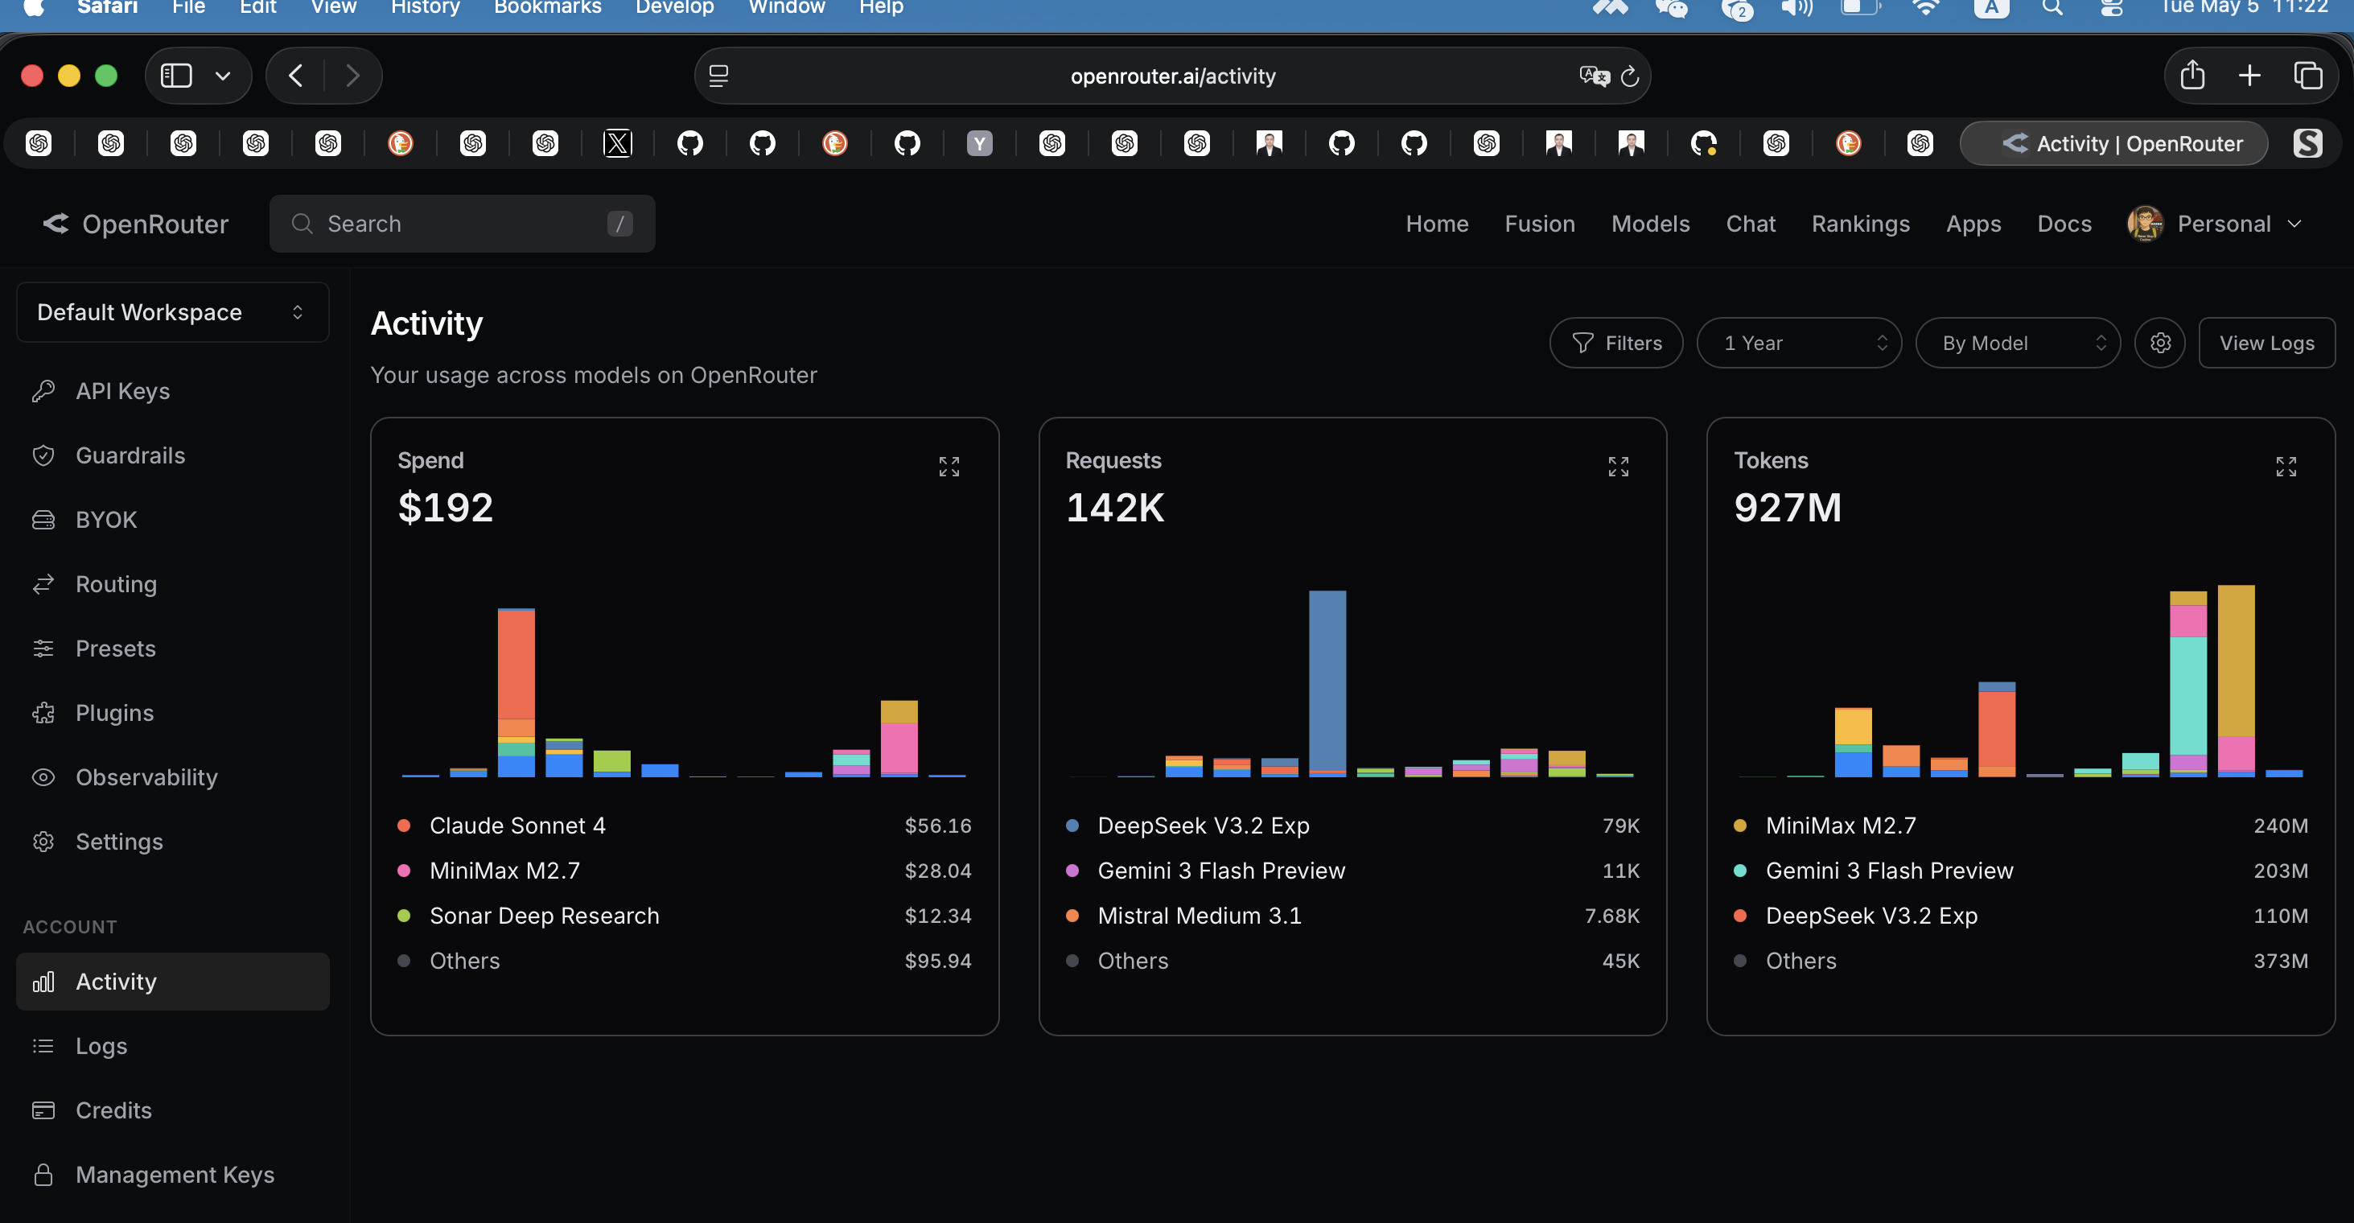The height and width of the screenshot is (1223, 2354).
Task: Open the Safari Develop menu
Action: pyautogui.click(x=674, y=8)
